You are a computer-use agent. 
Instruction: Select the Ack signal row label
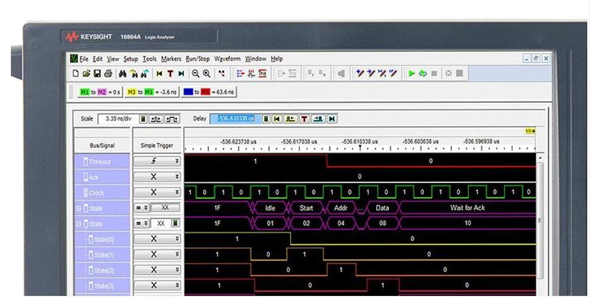(102, 177)
